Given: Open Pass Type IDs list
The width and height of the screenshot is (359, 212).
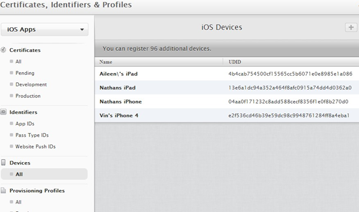Looking at the screenshot, I should tap(32, 135).
